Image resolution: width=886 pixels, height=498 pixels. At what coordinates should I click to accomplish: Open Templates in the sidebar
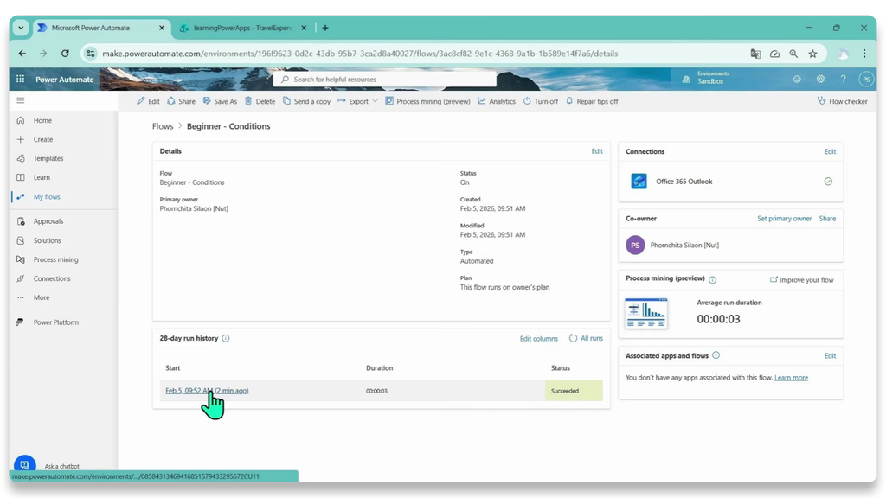48,159
